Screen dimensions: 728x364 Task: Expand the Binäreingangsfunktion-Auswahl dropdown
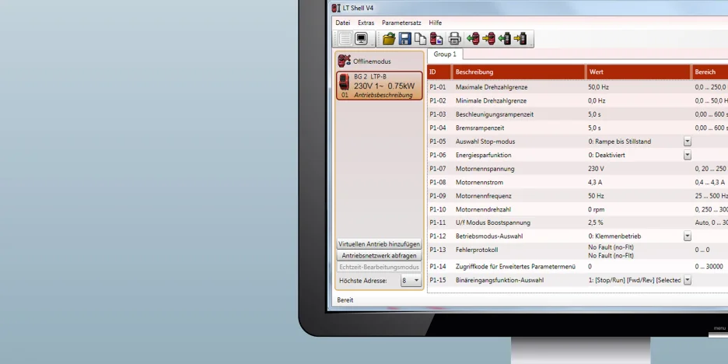pos(687,280)
